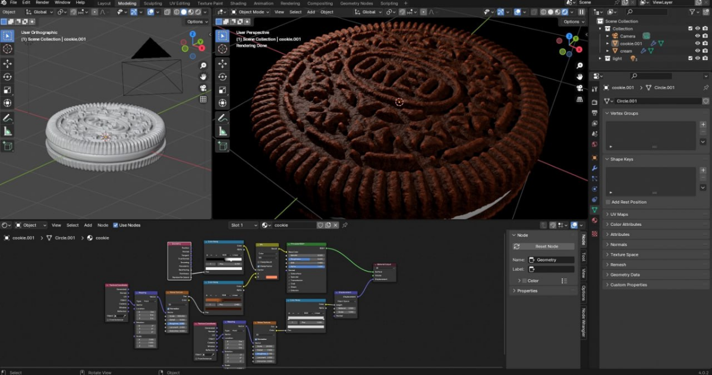Select the Move tool in left viewport
Viewport: 712px width, 375px height.
(x=7, y=64)
